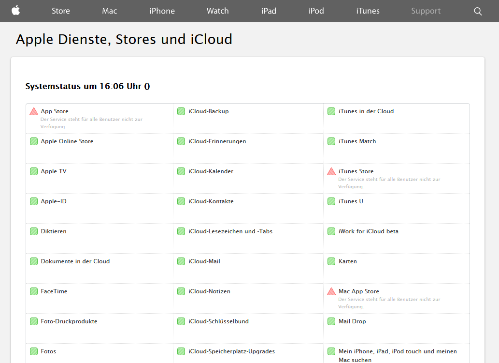
Task: Click green status icon for Mein iPhone suchen
Action: 331,351
